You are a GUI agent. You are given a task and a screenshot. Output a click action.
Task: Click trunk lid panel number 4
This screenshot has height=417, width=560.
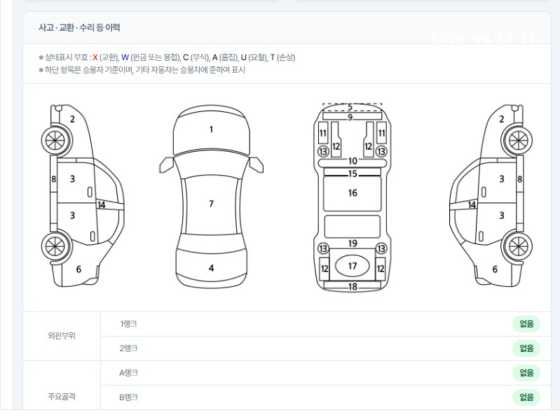(212, 268)
